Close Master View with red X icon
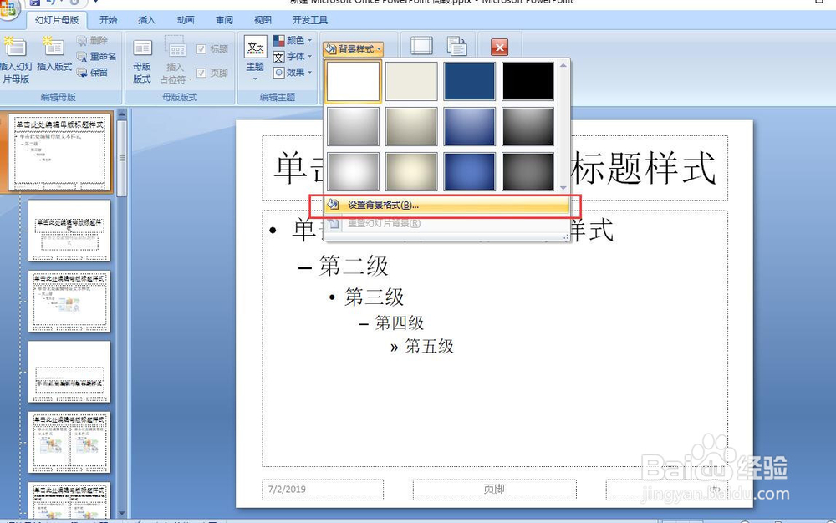 pos(500,48)
